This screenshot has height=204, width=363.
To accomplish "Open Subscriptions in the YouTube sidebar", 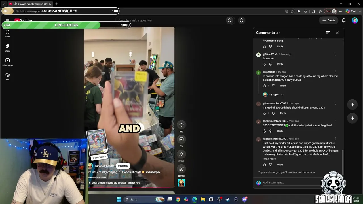I will [8, 62].
